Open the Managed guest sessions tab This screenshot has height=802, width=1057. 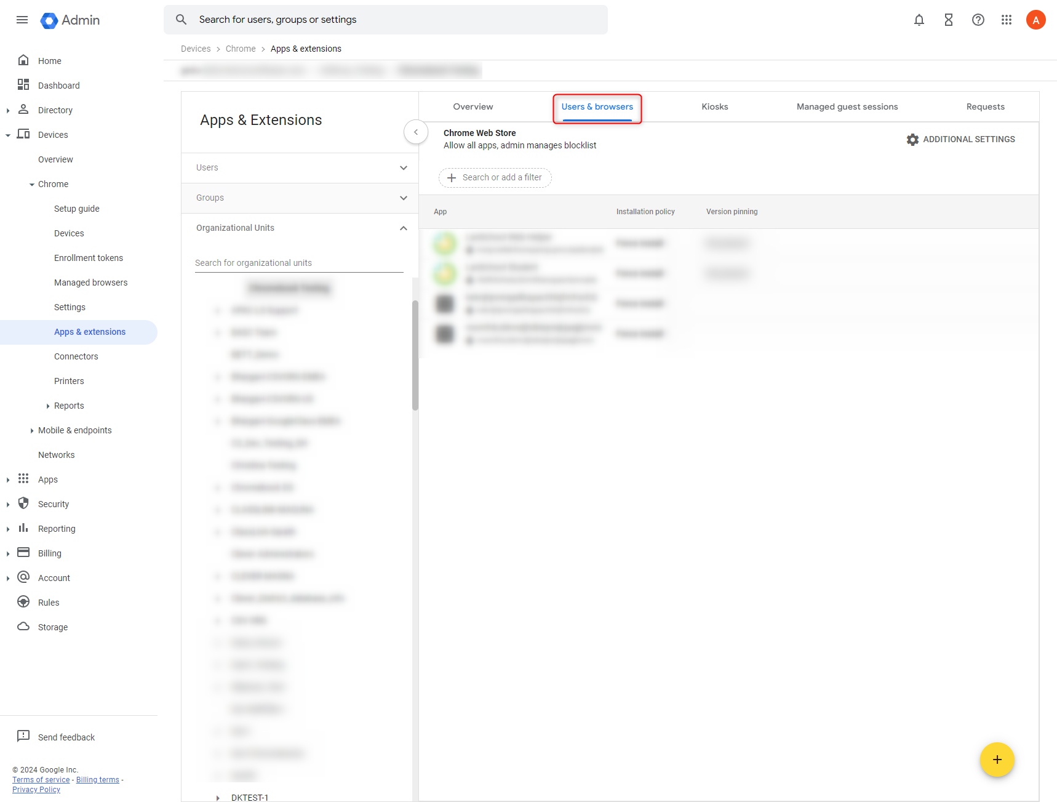pos(847,107)
